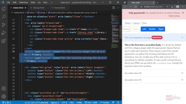Open a new browser tab

tap(158, 3)
